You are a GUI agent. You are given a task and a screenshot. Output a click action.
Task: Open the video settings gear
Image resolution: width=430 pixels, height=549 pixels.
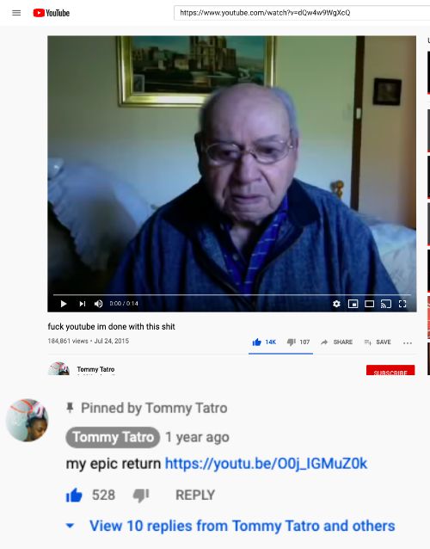[x=336, y=304]
